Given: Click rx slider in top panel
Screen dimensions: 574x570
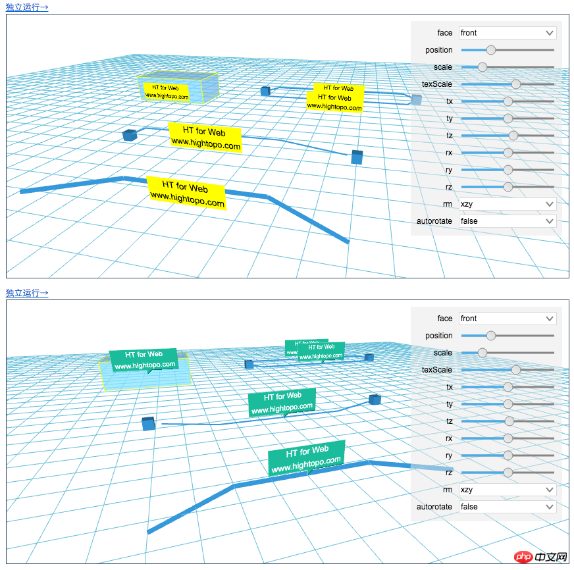Looking at the screenshot, I should point(508,153).
